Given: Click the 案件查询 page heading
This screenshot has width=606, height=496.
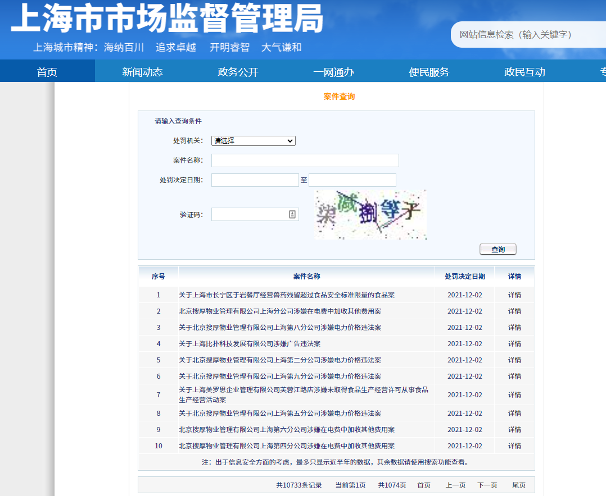Looking at the screenshot, I should point(339,97).
